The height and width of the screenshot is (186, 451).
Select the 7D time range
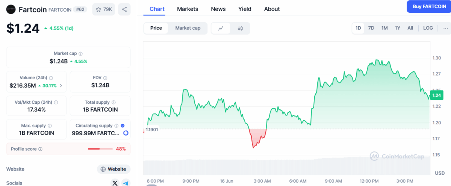tap(371, 28)
